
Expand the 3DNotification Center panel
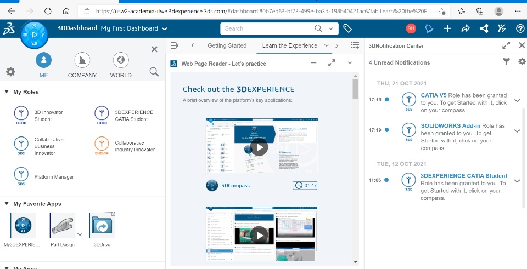[x=506, y=45]
